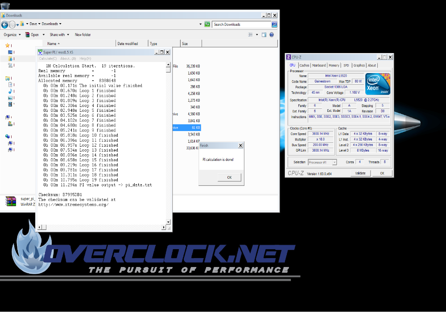Click the search magnifier icon in Search Downloads
Viewport: 446px width, 312px height.
coord(274,25)
